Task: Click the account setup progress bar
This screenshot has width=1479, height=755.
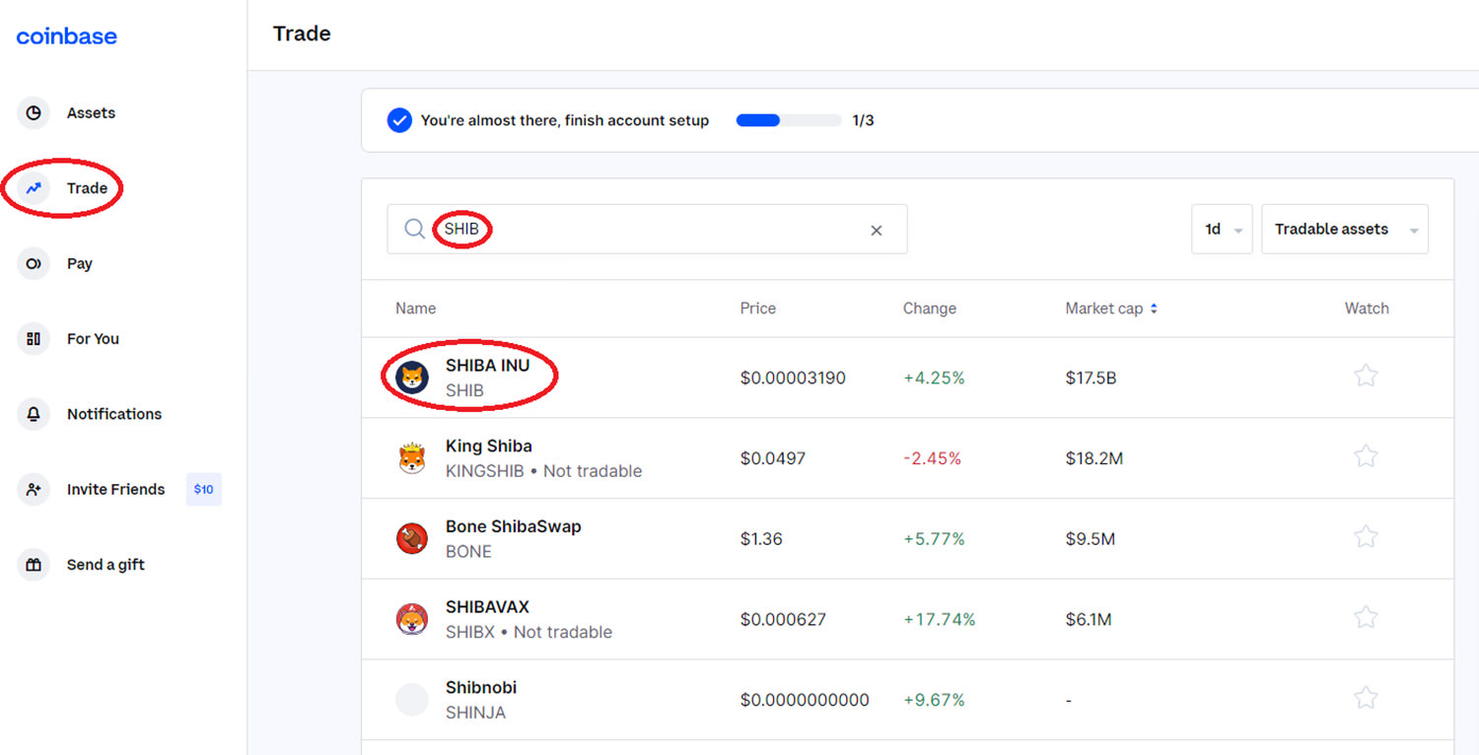Action: 789,120
